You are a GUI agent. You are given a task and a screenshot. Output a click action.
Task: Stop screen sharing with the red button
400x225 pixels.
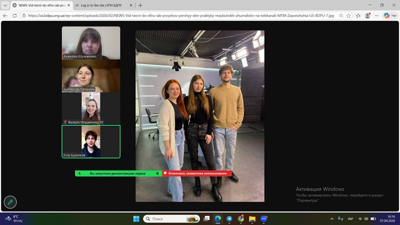tap(197, 173)
